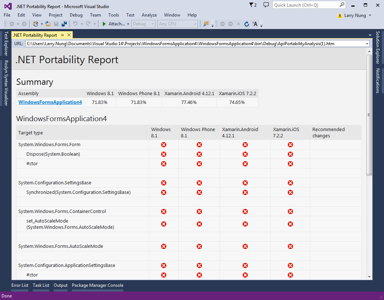This screenshot has width=384, height=300.
Task: Open Find in Files toolbar icon
Action: point(206,24)
